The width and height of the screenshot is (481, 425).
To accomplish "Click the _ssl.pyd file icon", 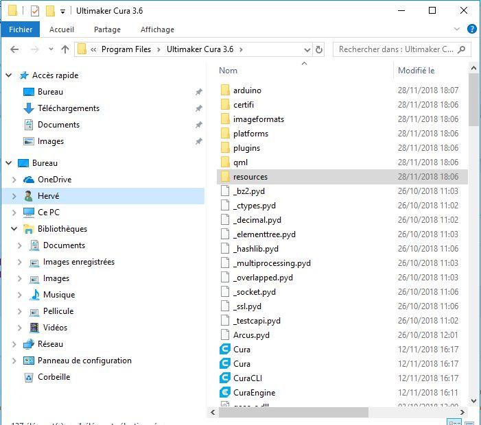I will 225,306.
